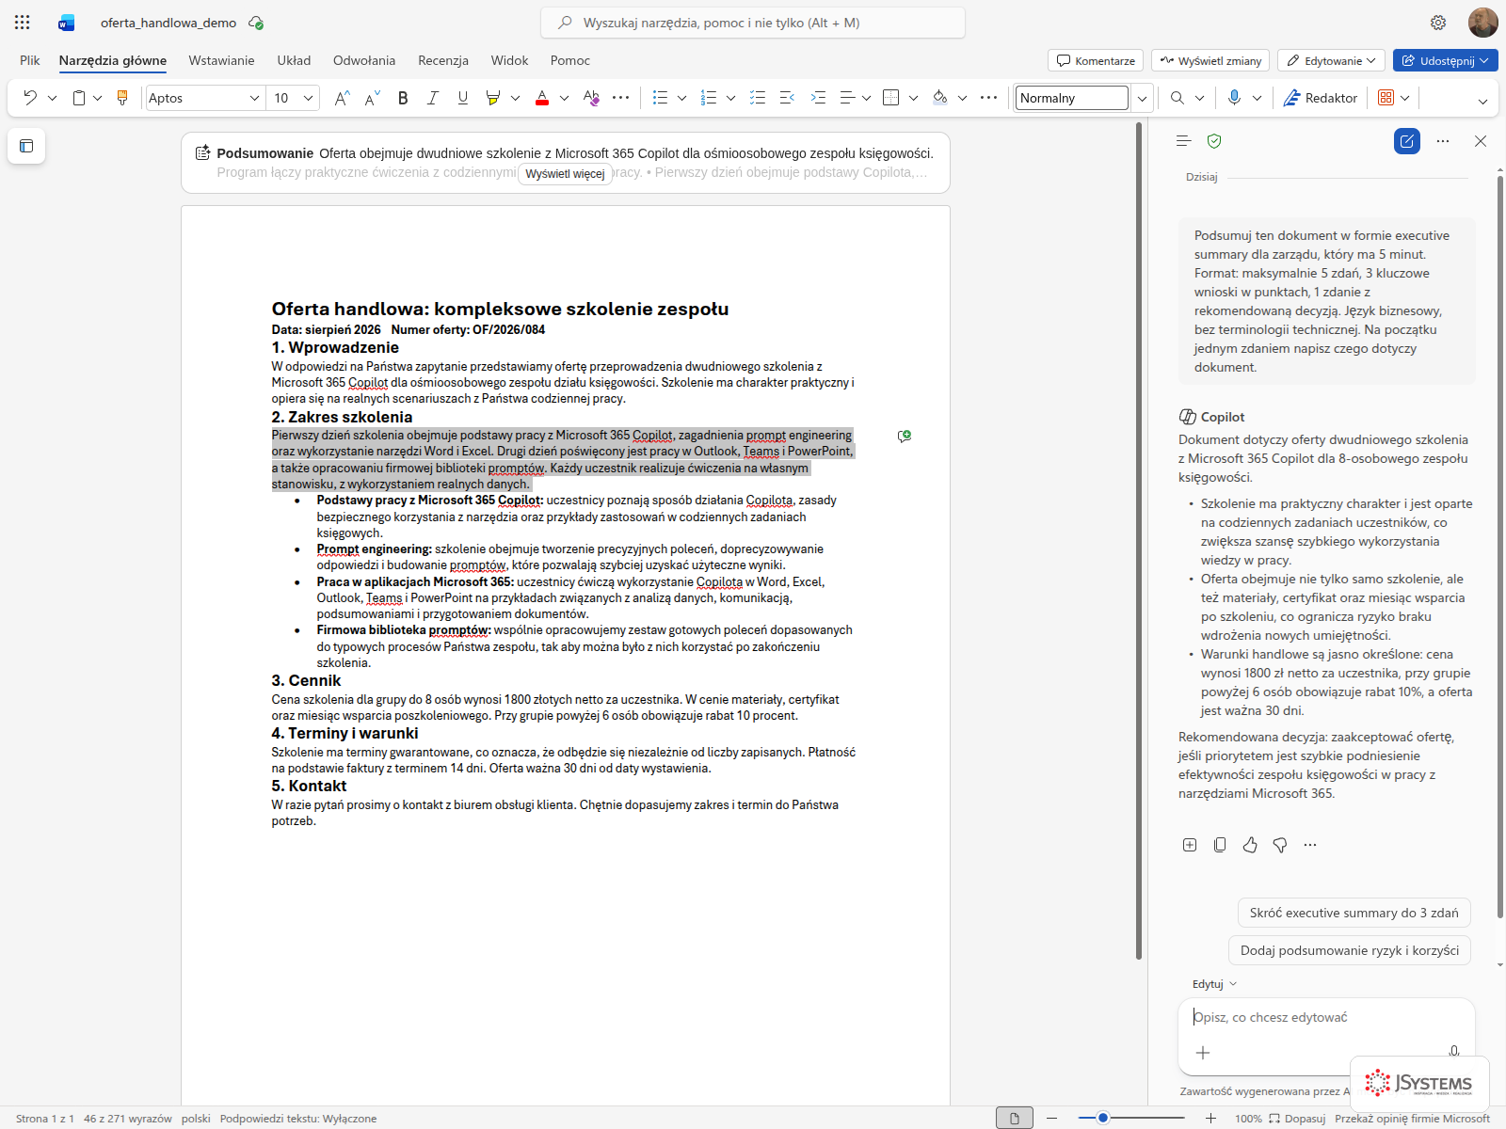This screenshot has width=1506, height=1129.
Task: Choose suggestion 'Skróć executive summary do 3 zdań'
Action: point(1354,913)
